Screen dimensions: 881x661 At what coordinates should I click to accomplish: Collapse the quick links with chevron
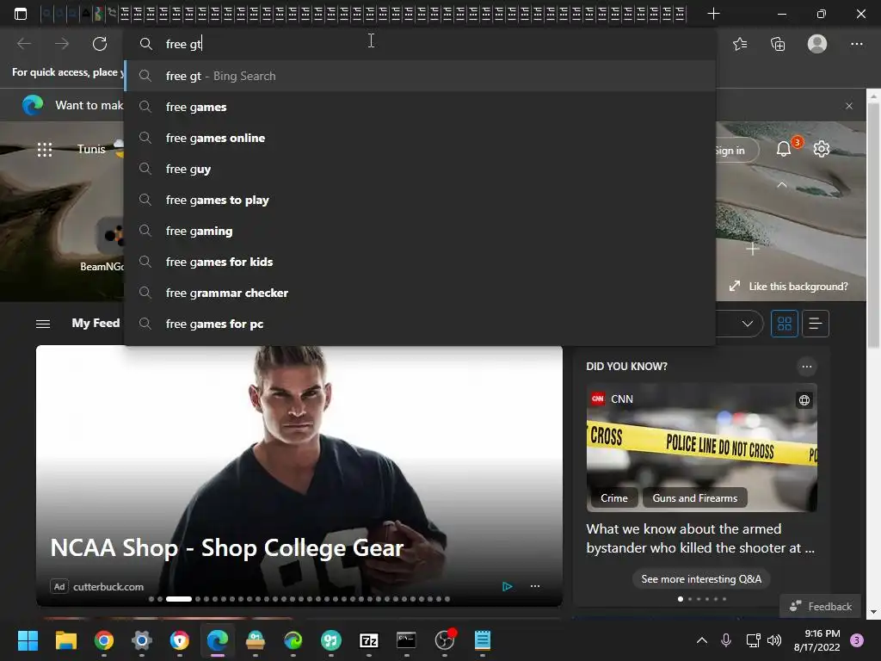[x=782, y=185]
